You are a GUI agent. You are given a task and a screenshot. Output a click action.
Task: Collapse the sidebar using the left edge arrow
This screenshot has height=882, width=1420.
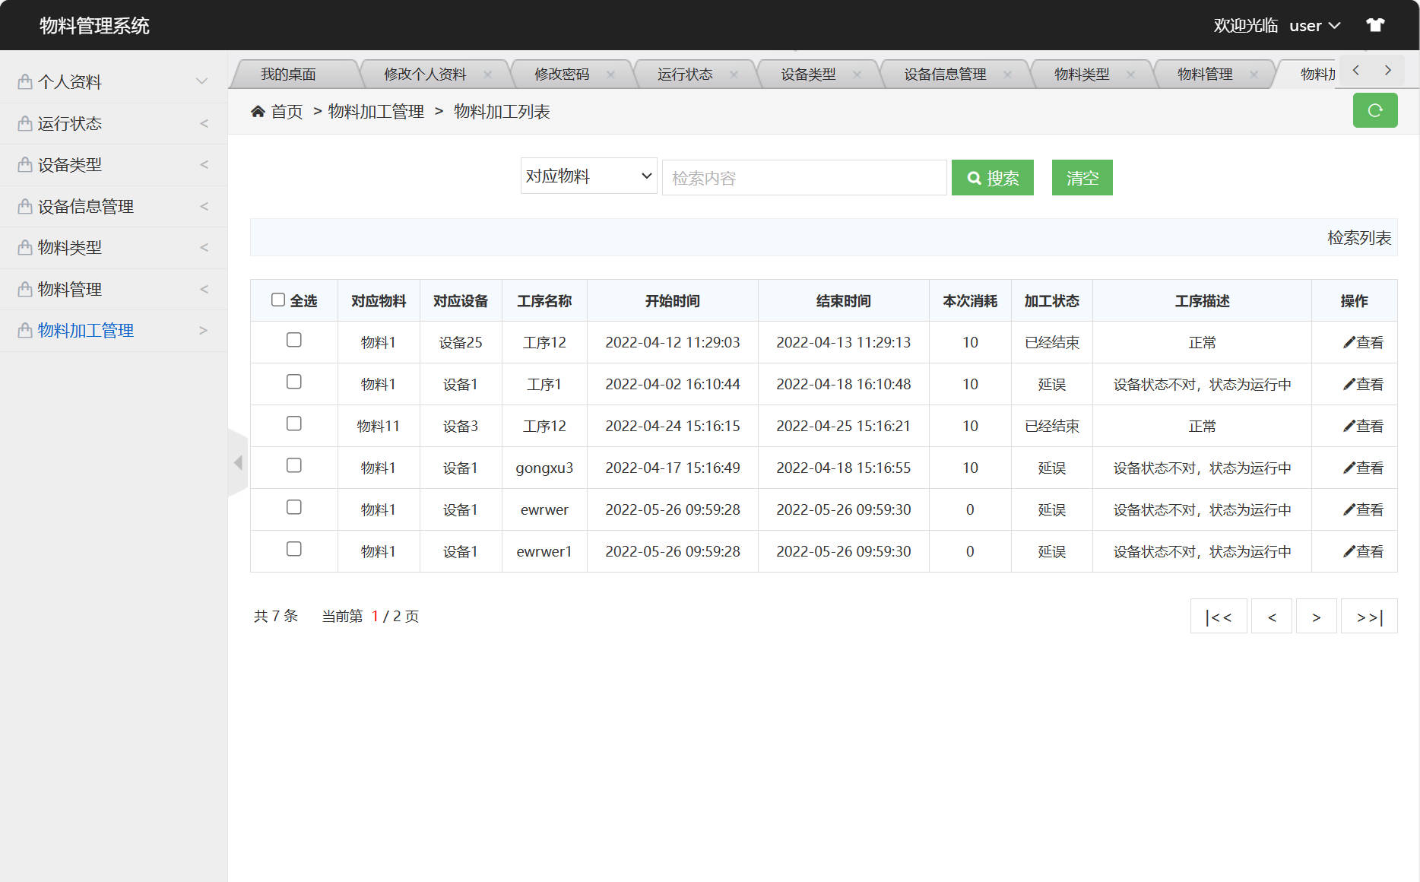(238, 462)
